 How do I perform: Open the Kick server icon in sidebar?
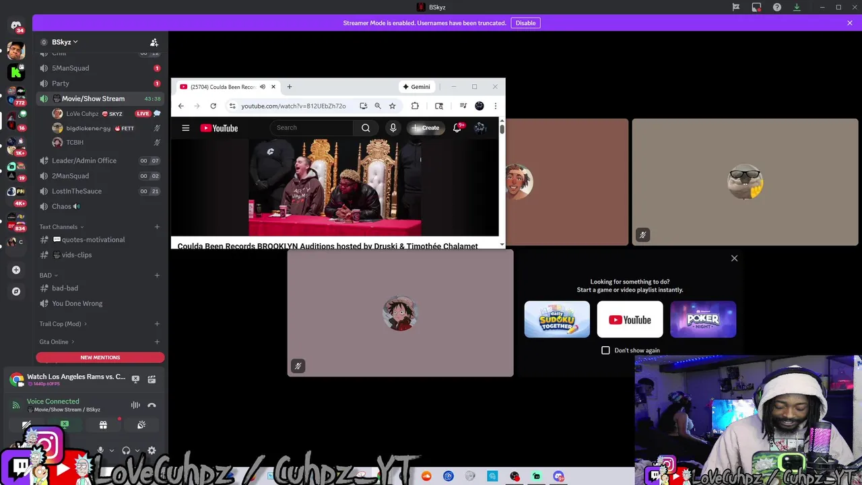tap(16, 71)
